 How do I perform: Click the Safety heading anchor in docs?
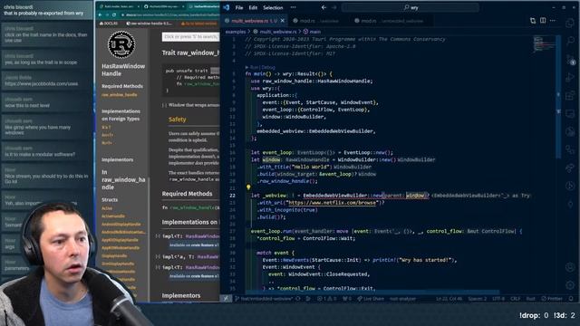pos(178,120)
